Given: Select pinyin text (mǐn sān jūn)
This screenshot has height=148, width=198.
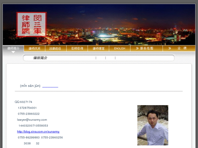Looking at the screenshot, I should (30, 86).
